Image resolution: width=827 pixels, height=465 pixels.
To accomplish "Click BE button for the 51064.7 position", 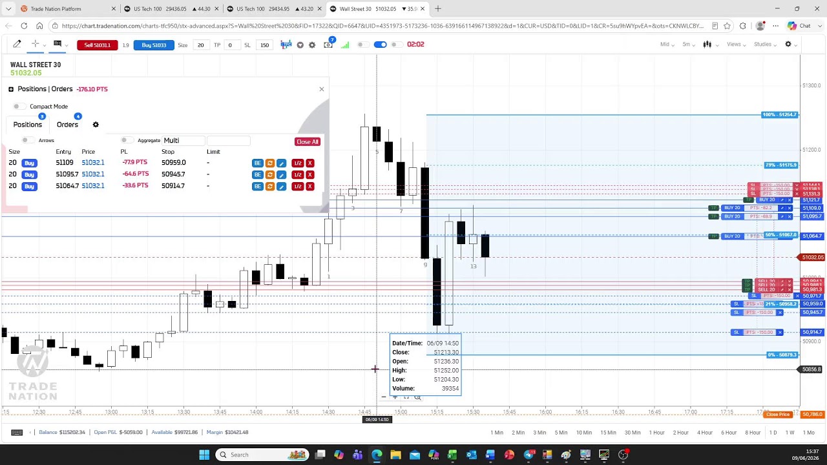I will (257, 187).
